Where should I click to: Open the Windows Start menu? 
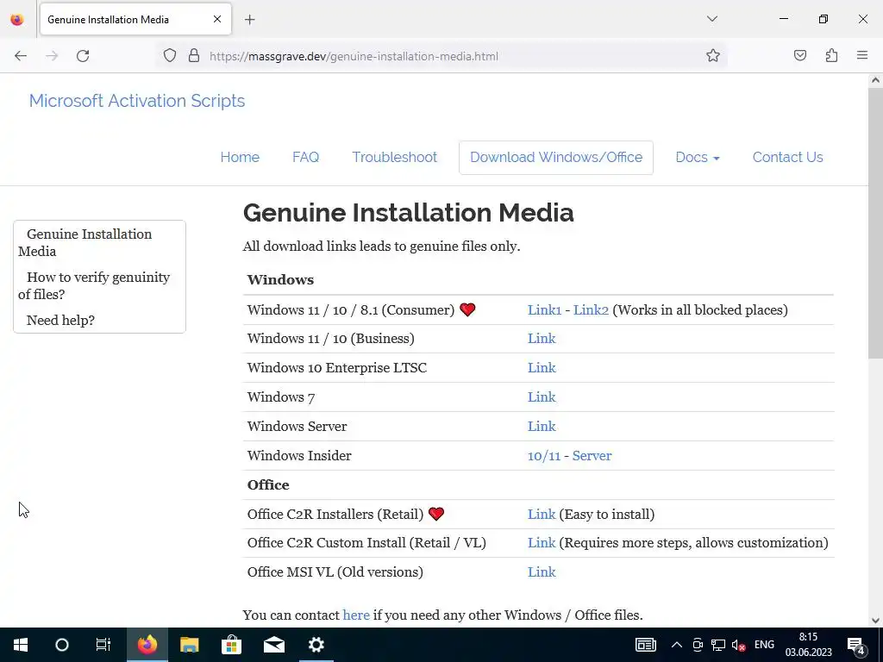[x=21, y=645]
